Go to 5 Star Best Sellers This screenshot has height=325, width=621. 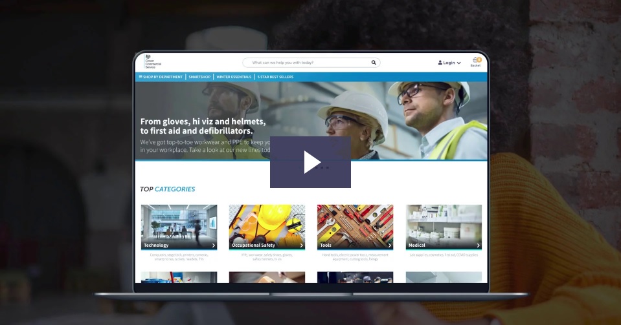tap(275, 77)
